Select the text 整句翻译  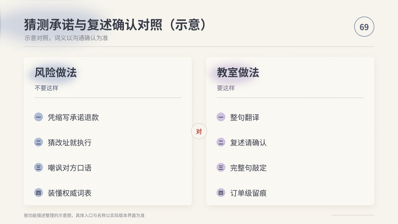[x=245, y=117]
